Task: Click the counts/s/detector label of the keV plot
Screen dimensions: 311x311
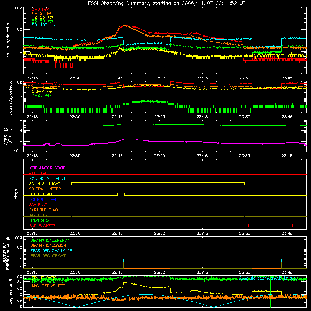Action: tap(8, 40)
